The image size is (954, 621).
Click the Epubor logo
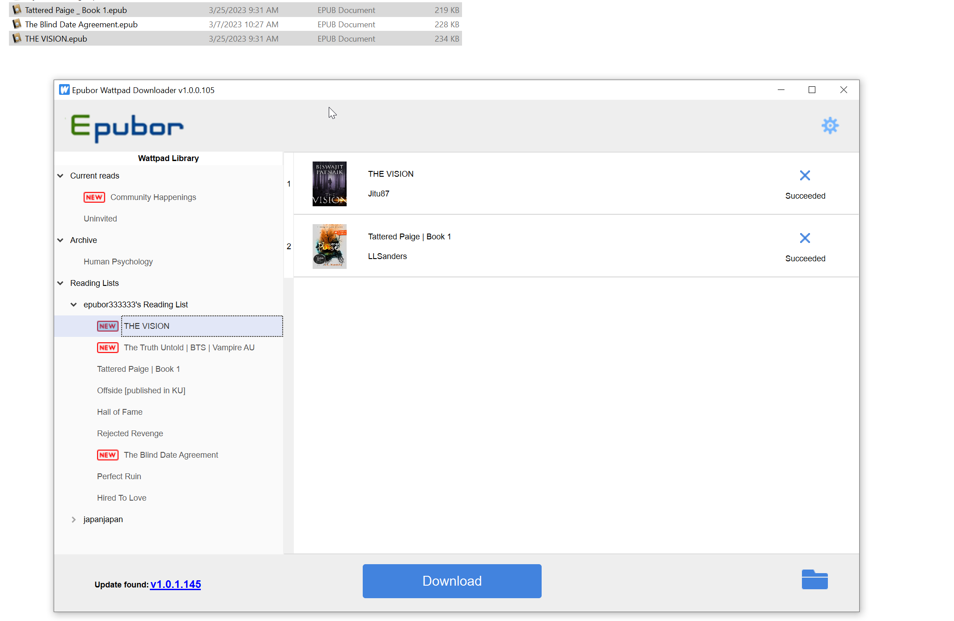127,128
